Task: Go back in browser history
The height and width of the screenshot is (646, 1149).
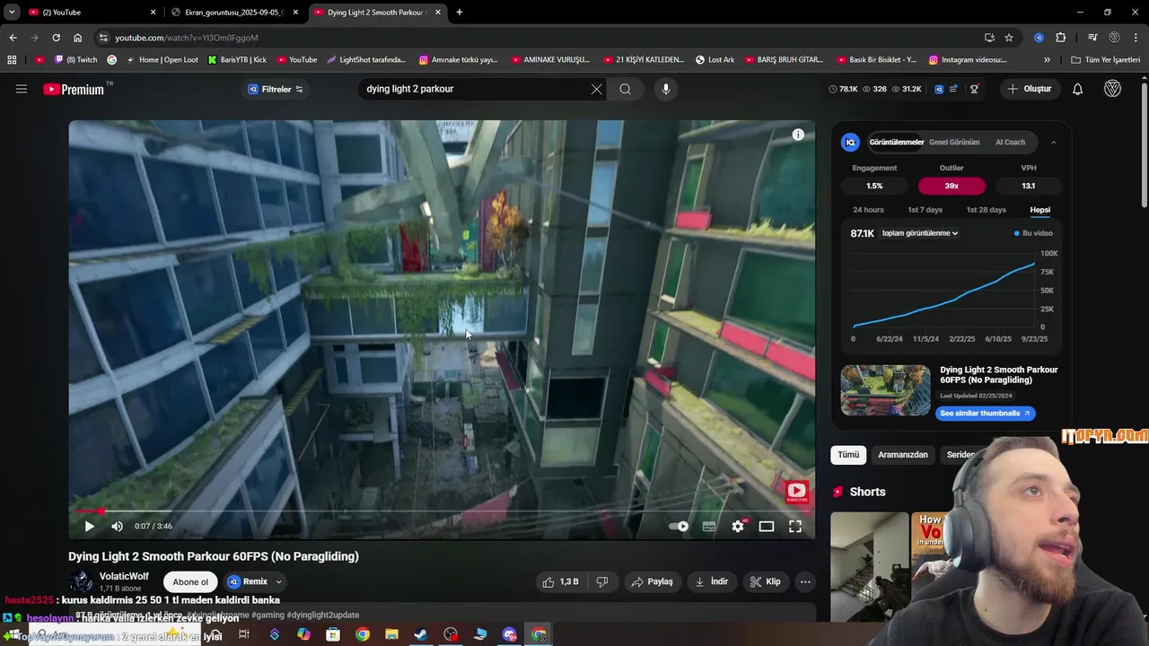Action: point(13,38)
